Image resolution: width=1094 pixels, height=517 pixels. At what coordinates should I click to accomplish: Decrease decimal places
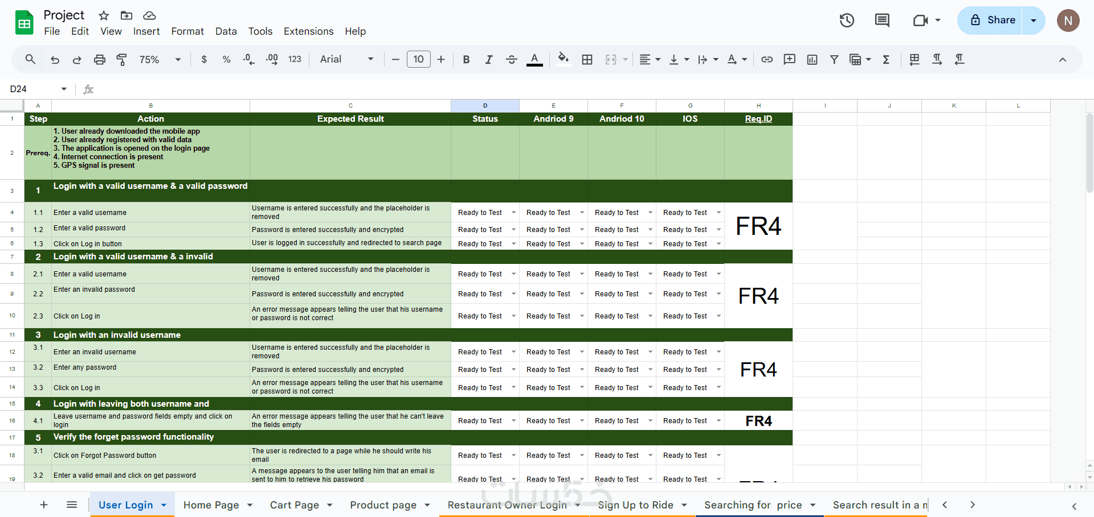(x=248, y=60)
